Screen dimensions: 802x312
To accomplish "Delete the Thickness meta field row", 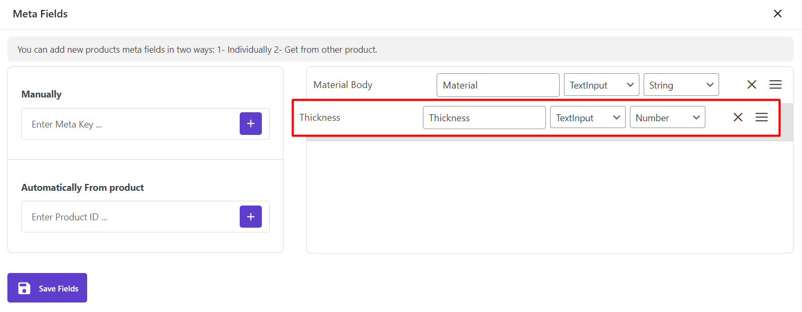I will [738, 118].
